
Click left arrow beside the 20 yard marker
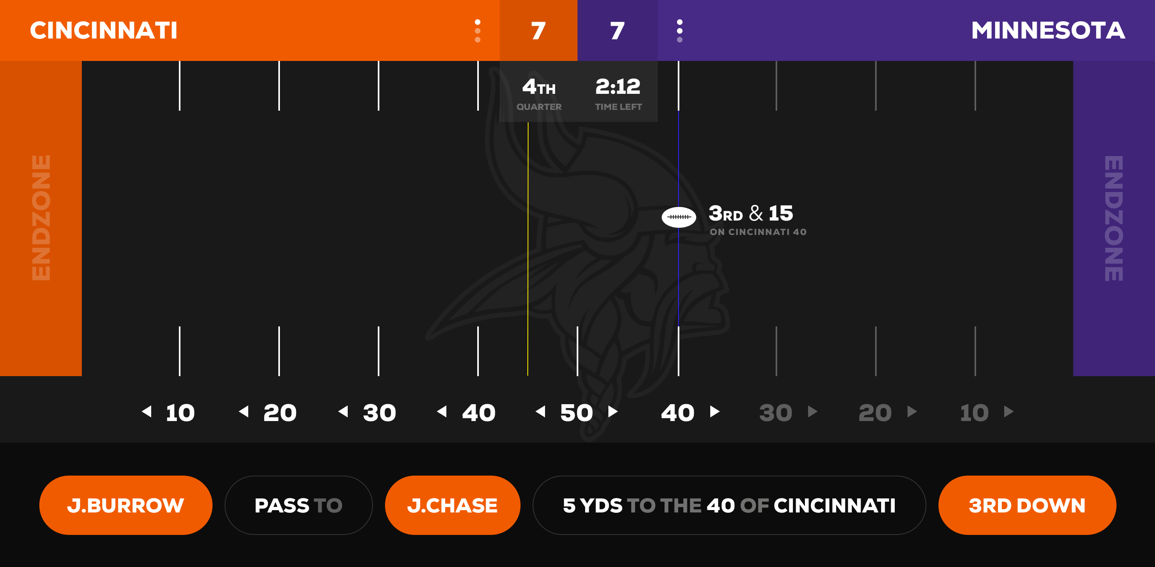click(x=244, y=411)
